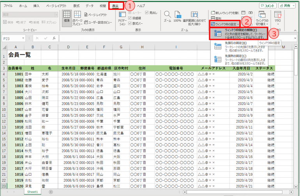Toggle the ルーラー checkbox
The height and width of the screenshot is (196, 300).
(x=130, y=12)
